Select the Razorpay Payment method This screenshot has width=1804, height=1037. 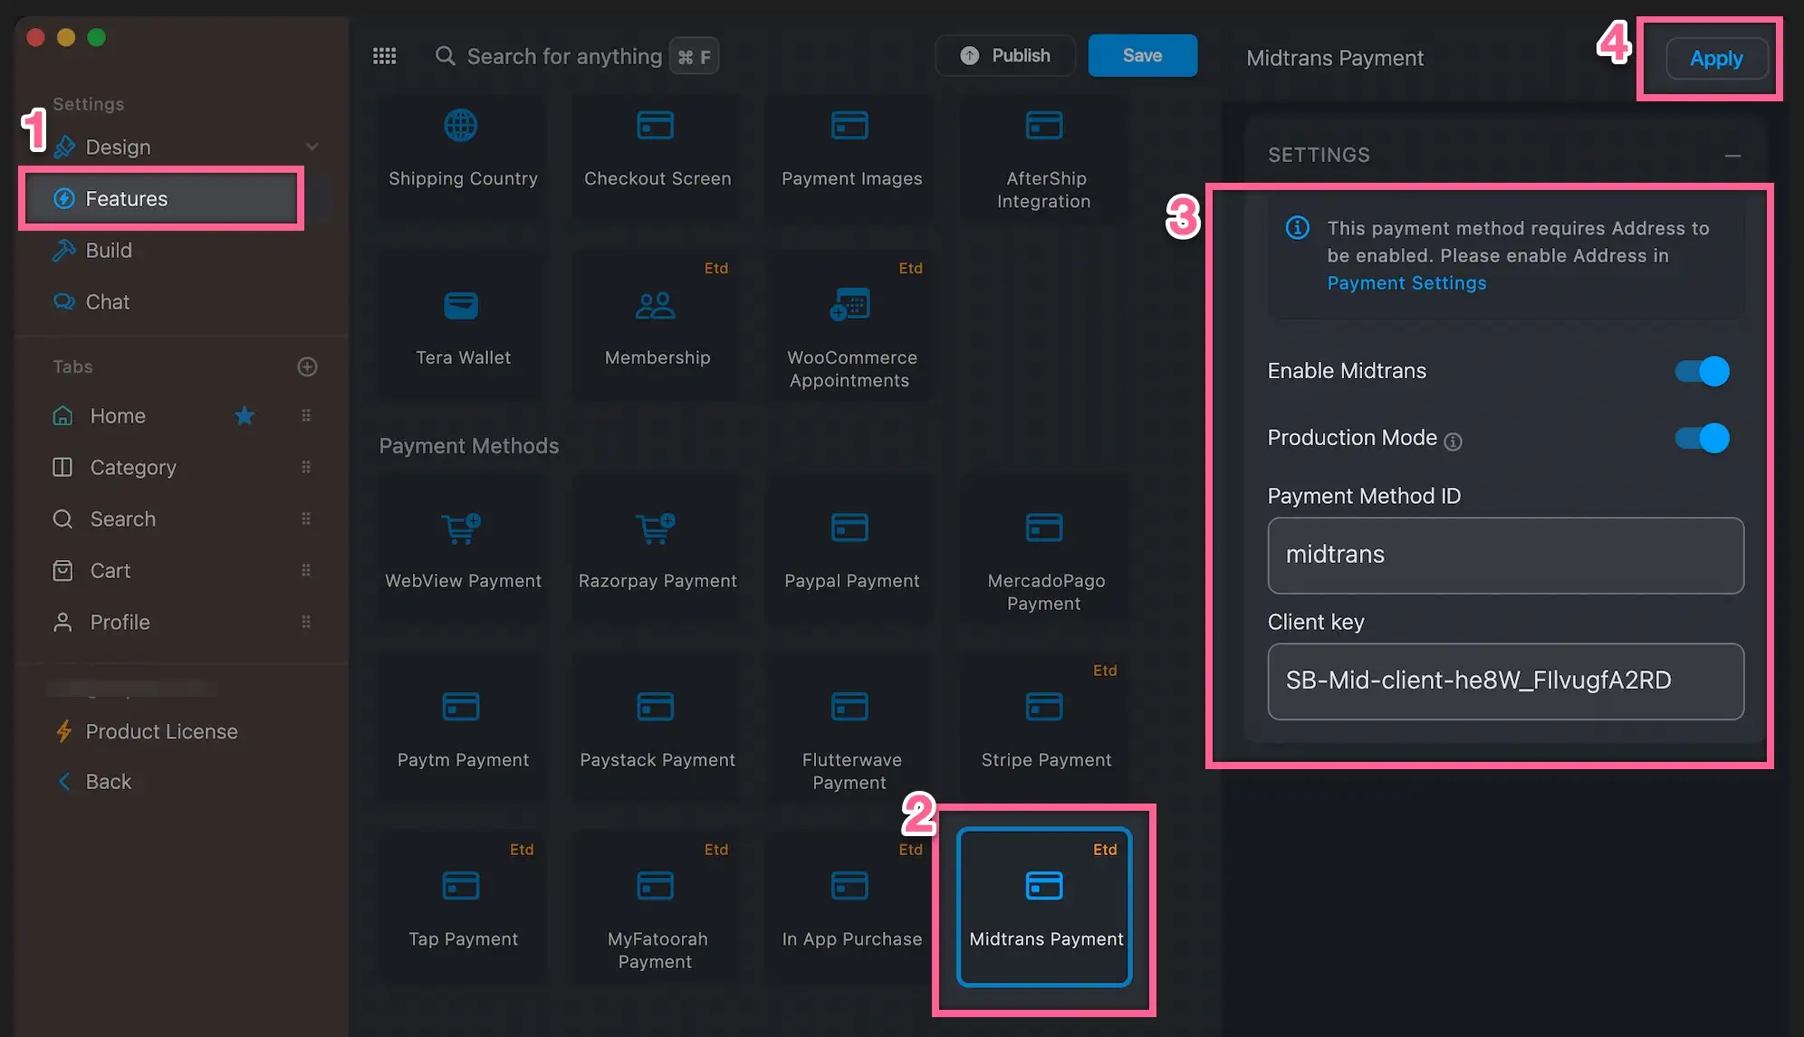(x=657, y=546)
